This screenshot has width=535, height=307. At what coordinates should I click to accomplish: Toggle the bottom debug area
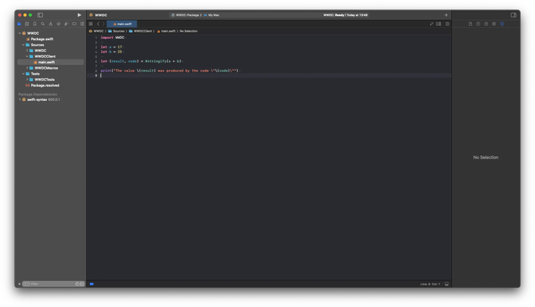(447, 284)
